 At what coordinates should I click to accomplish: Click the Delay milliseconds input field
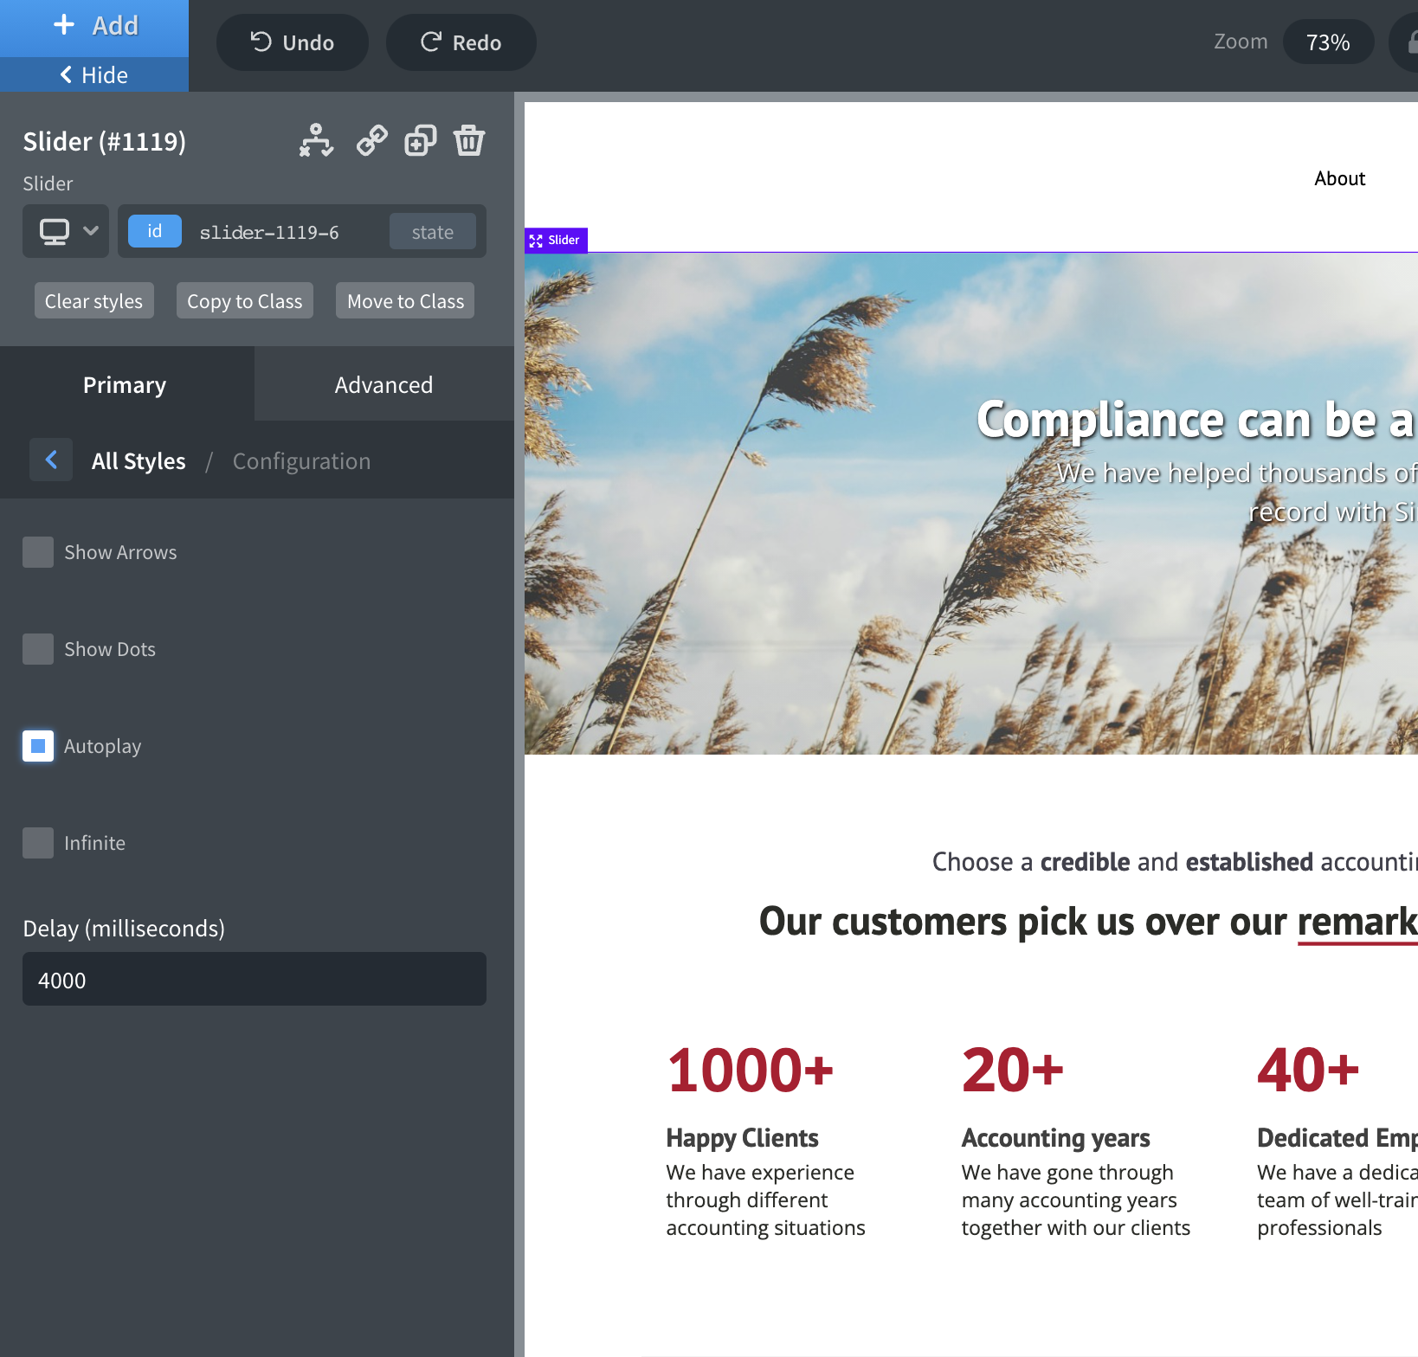point(254,980)
